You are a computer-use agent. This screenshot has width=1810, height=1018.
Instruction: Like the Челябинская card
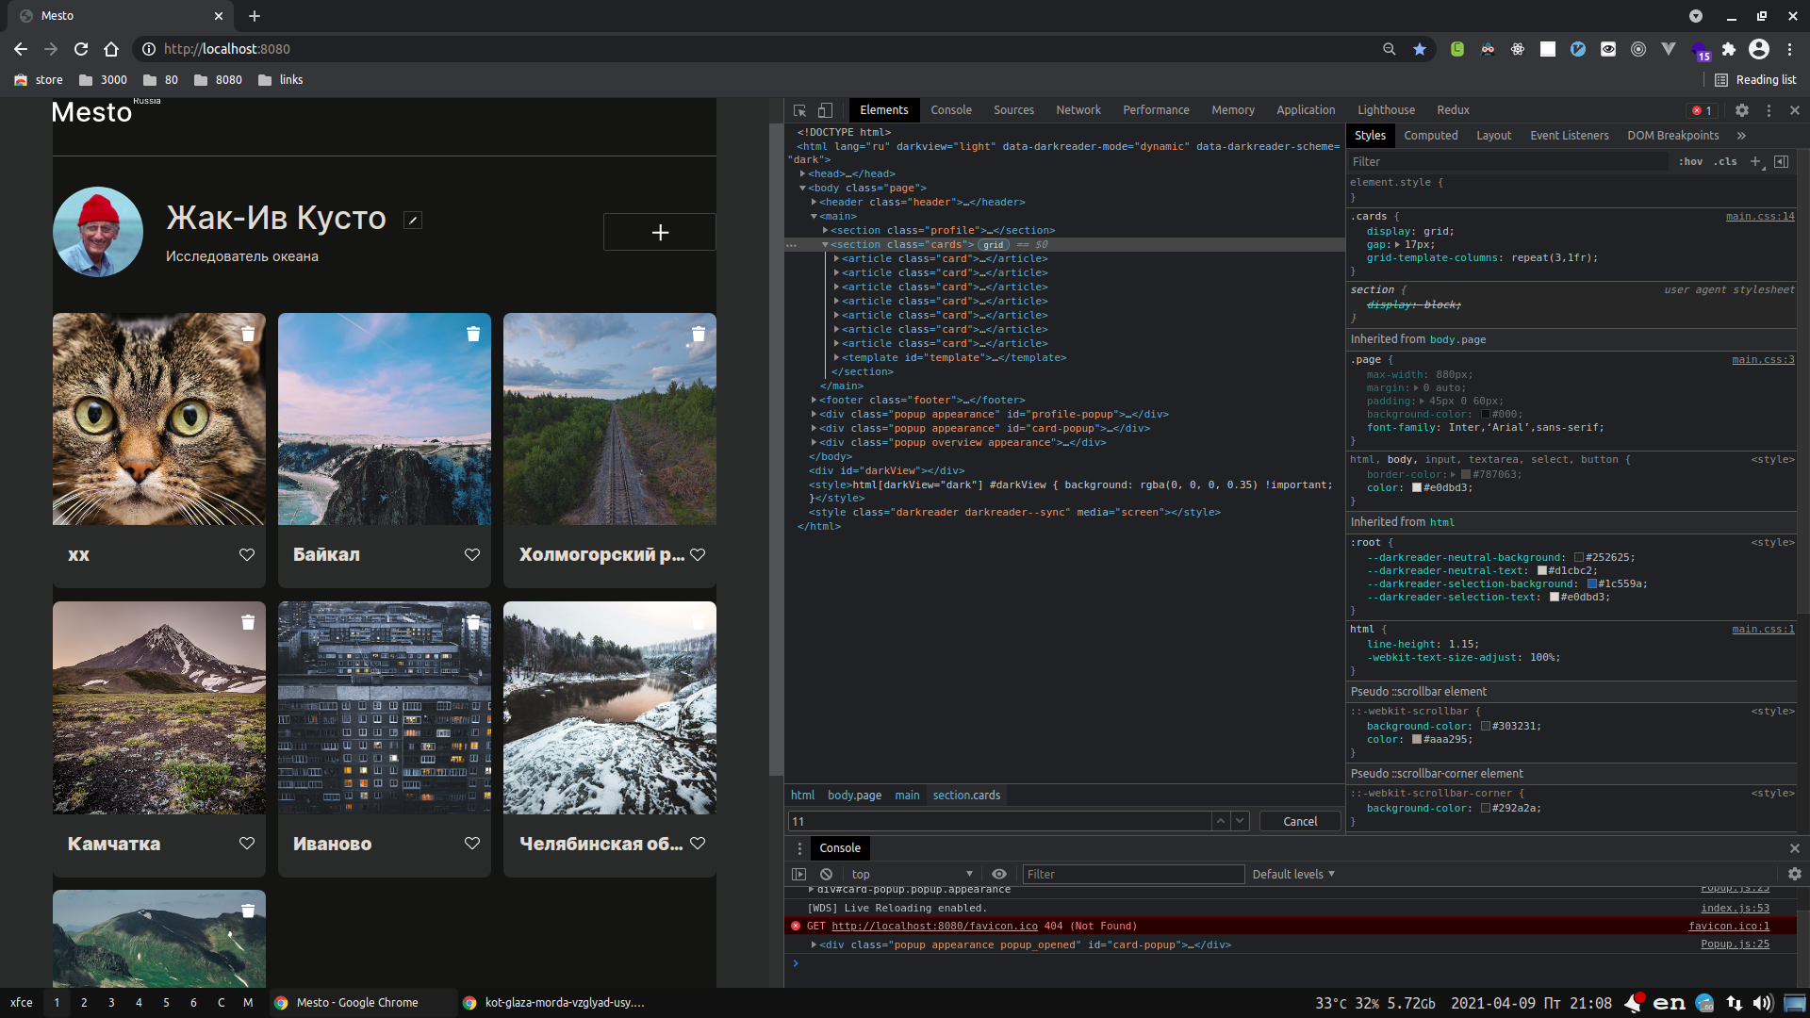[x=698, y=843]
